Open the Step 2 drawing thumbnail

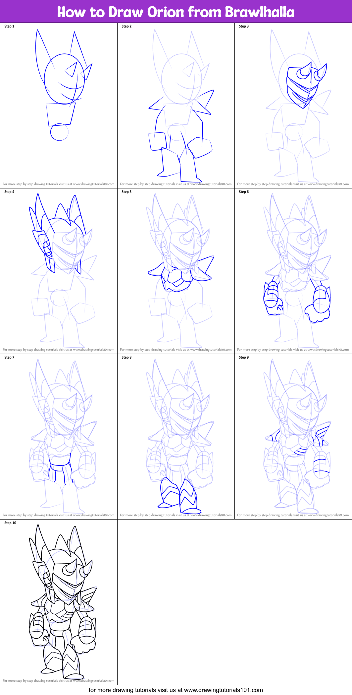tap(176, 105)
